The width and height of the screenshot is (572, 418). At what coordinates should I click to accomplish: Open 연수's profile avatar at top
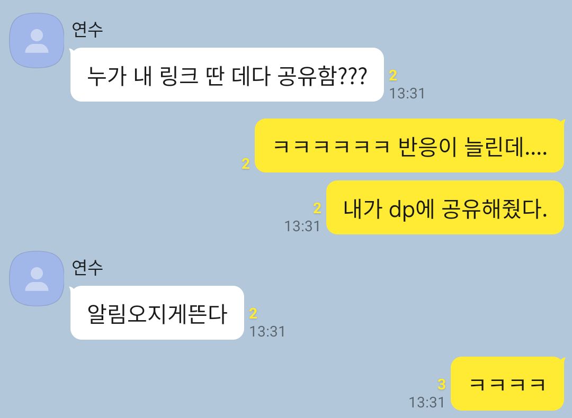[37, 40]
